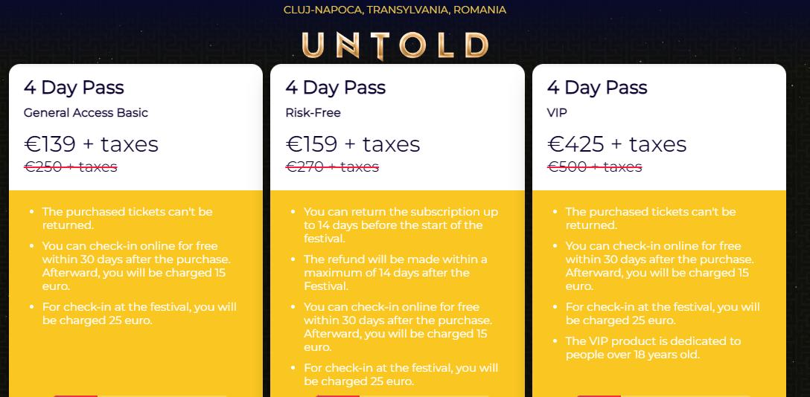Click the crossed-out €500 original price
The height and width of the screenshot is (397, 810).
tap(594, 167)
